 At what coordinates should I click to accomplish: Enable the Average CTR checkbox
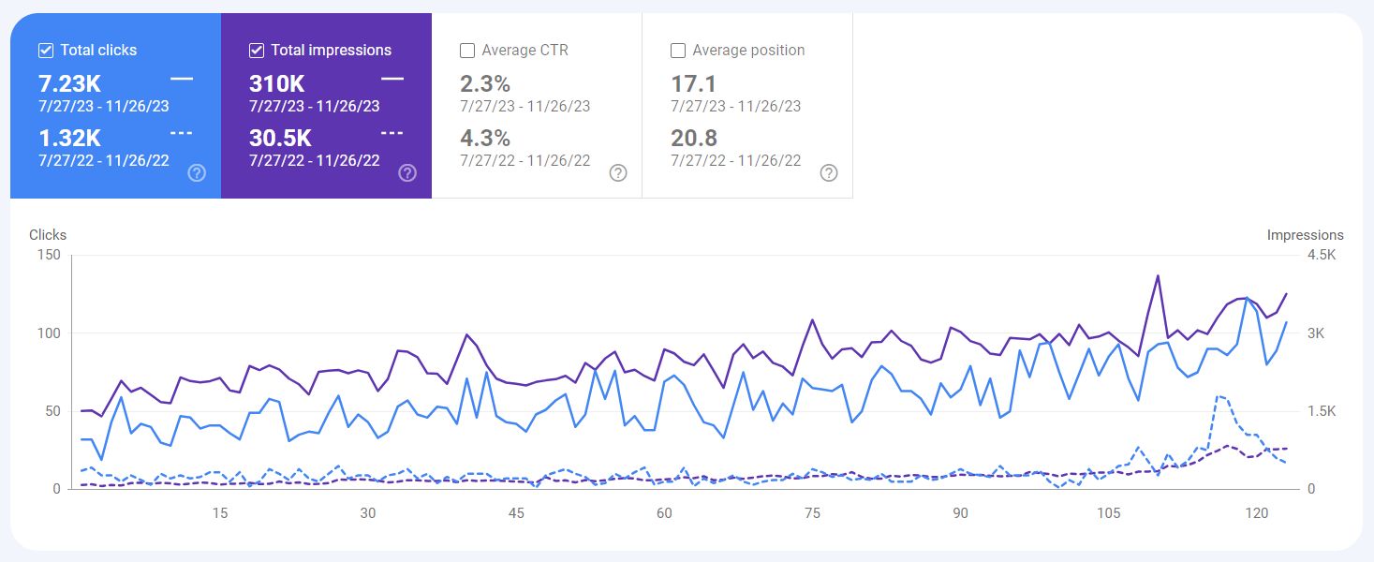(467, 51)
